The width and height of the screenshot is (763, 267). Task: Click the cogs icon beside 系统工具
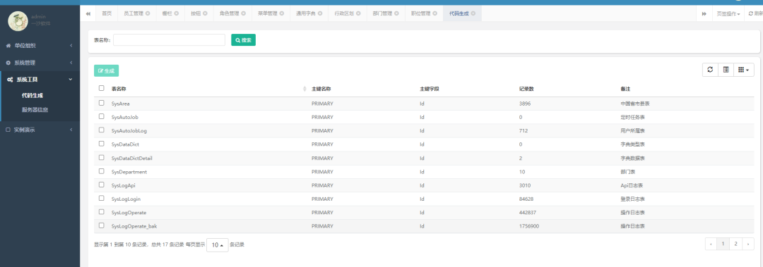coord(10,80)
